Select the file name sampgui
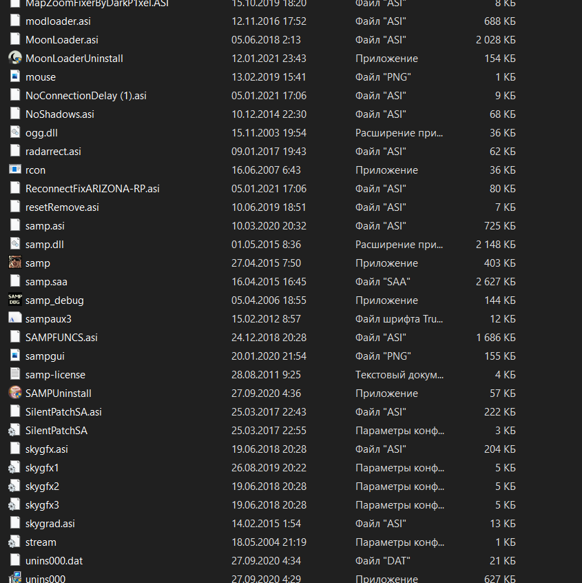582x583 pixels. pos(45,356)
